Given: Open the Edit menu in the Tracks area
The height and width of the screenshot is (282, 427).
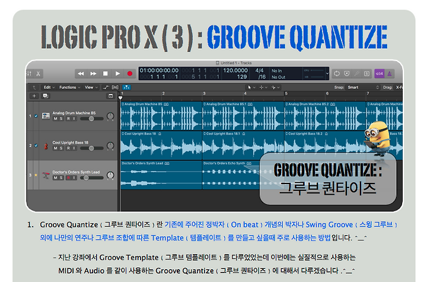Looking at the screenshot, I should (x=49, y=87).
